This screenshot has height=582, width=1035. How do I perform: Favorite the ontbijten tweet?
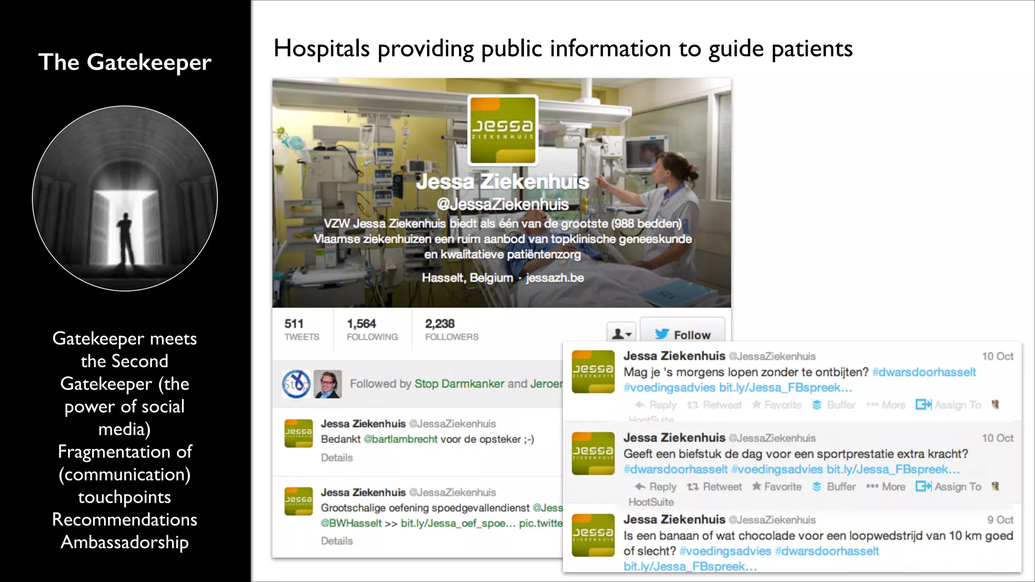[x=777, y=405]
